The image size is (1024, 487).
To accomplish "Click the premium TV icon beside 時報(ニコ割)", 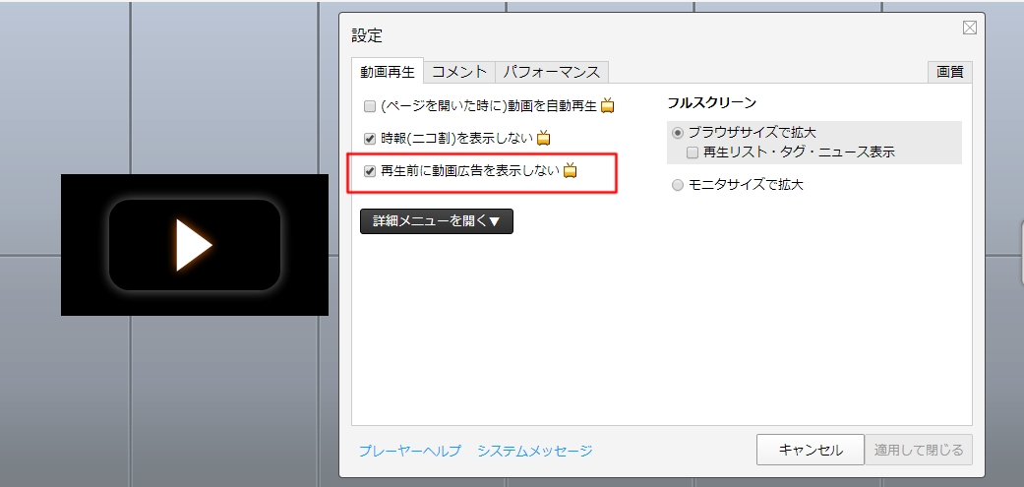I will (543, 138).
